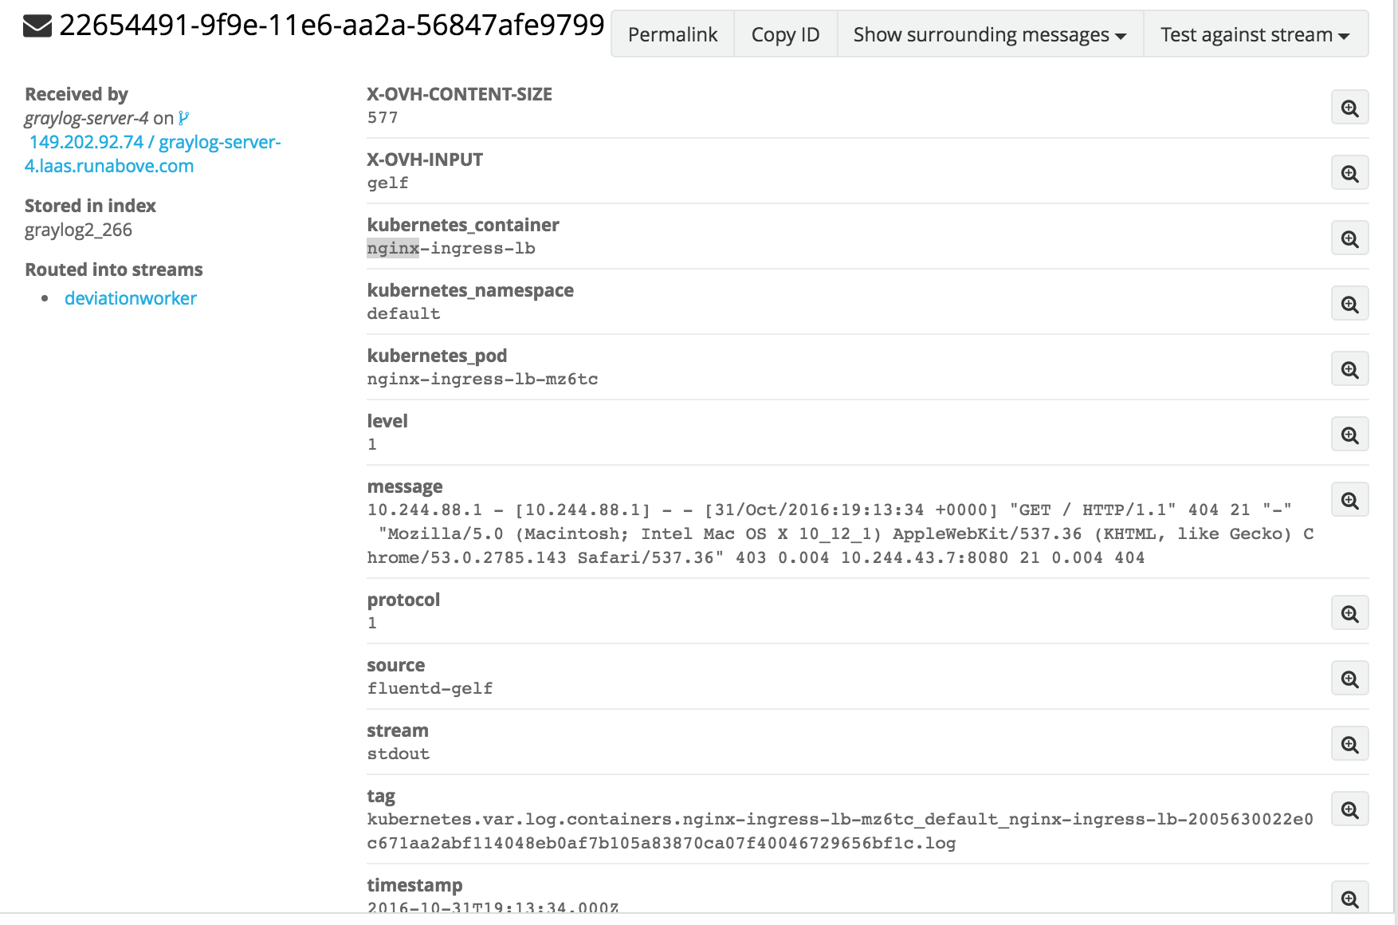Image resolution: width=1398 pixels, height=925 pixels.
Task: Click the message field name
Action: tap(405, 486)
